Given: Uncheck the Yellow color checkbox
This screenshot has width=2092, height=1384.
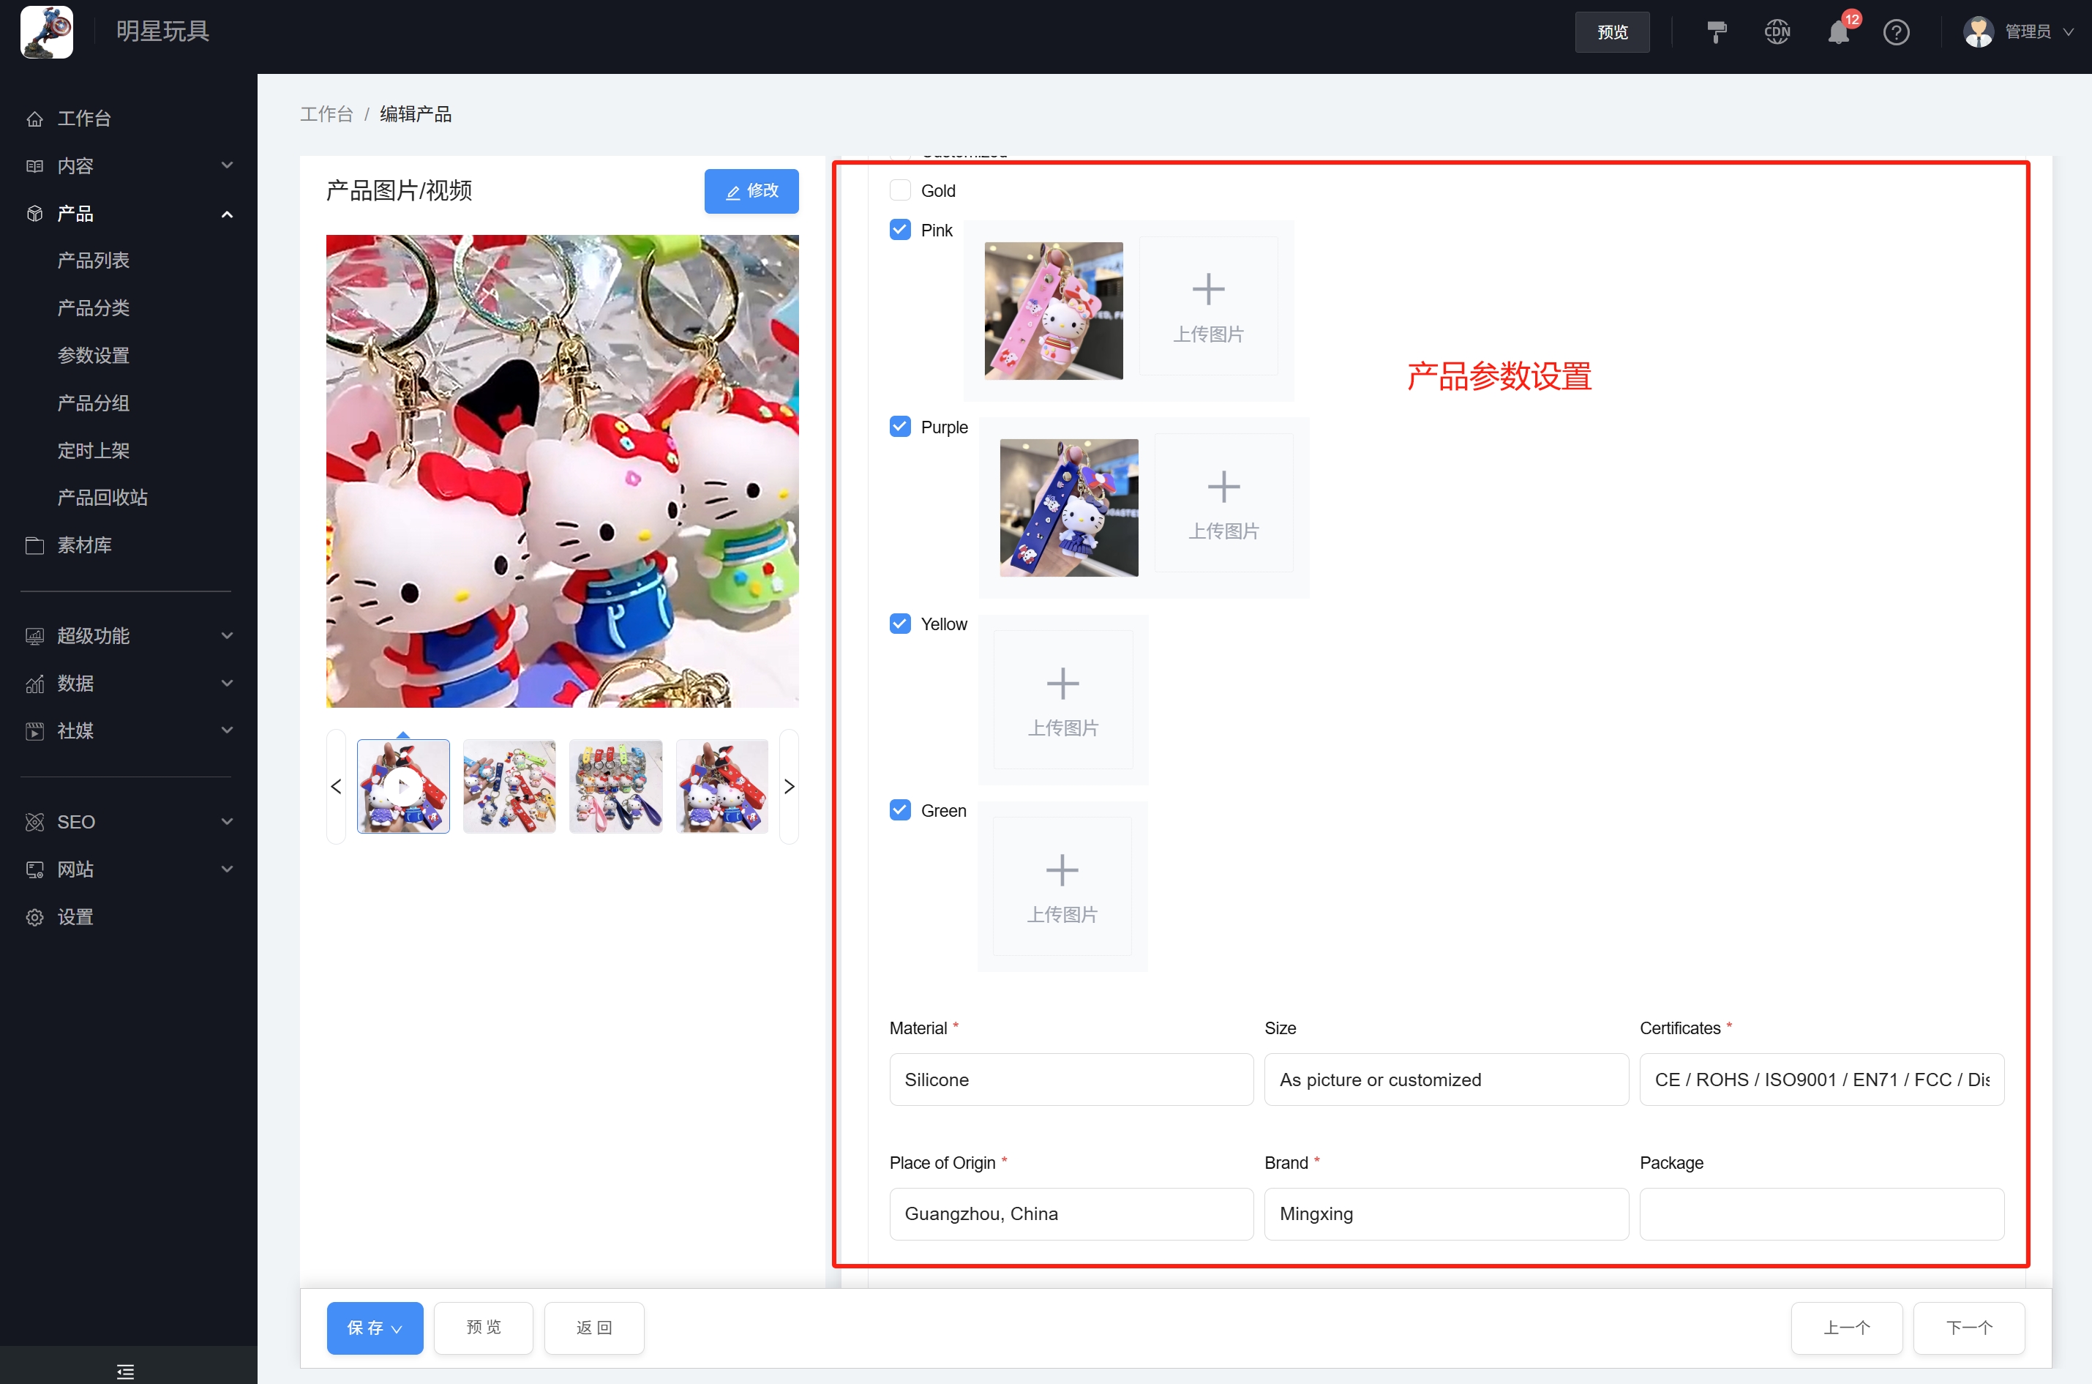Looking at the screenshot, I should pos(900,623).
